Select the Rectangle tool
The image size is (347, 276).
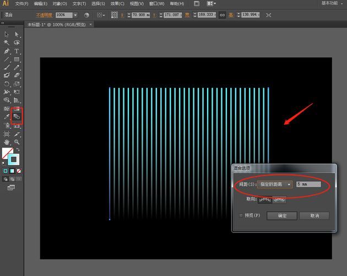pos(17,59)
